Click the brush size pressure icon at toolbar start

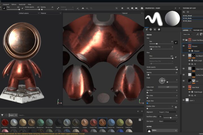[x=4, y=8]
